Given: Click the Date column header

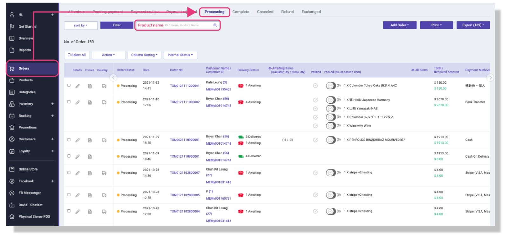Looking at the screenshot, I should click(x=146, y=70).
